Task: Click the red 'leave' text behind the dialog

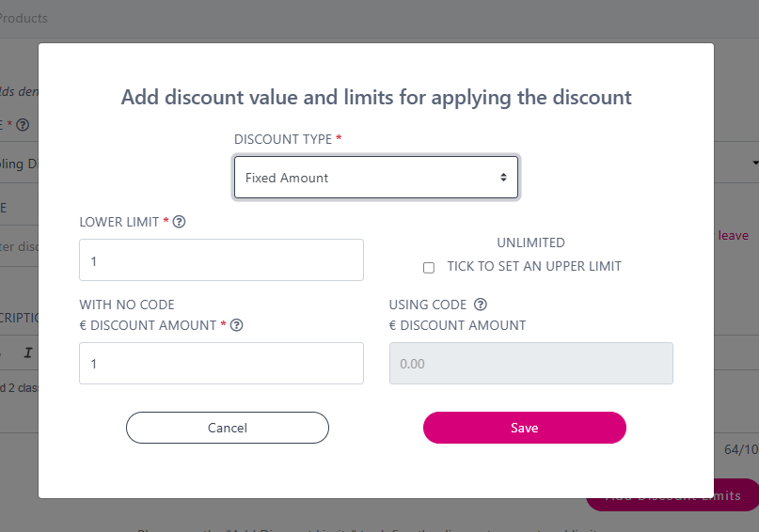Action: (734, 235)
